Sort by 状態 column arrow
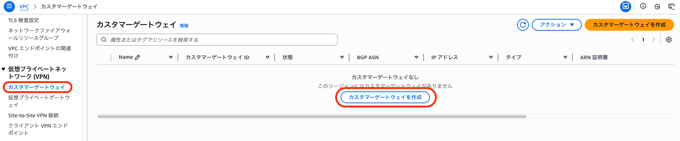 click(342, 57)
